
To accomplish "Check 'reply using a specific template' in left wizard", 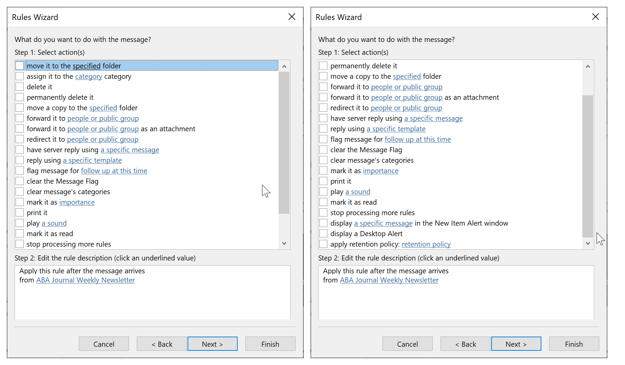I will tap(20, 160).
